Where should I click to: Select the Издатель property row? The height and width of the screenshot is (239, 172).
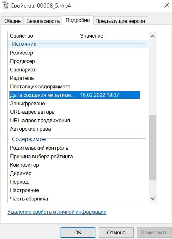click(x=74, y=78)
